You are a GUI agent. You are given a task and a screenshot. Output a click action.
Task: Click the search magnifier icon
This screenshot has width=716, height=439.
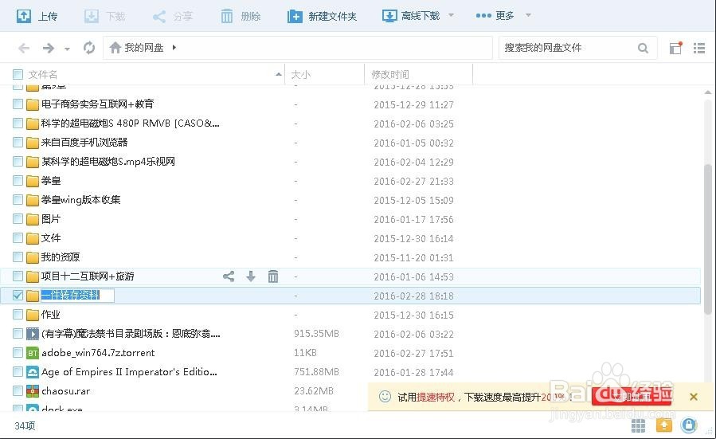pyautogui.click(x=643, y=48)
